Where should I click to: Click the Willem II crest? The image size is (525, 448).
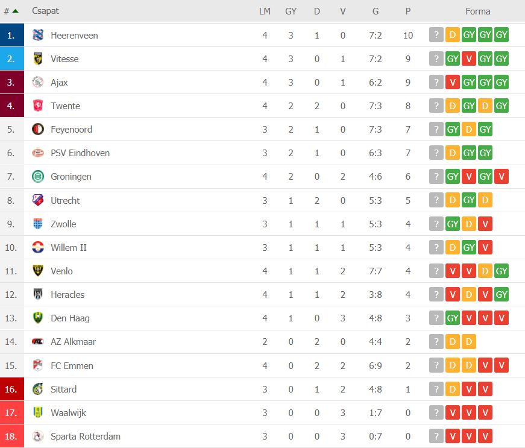(38, 247)
